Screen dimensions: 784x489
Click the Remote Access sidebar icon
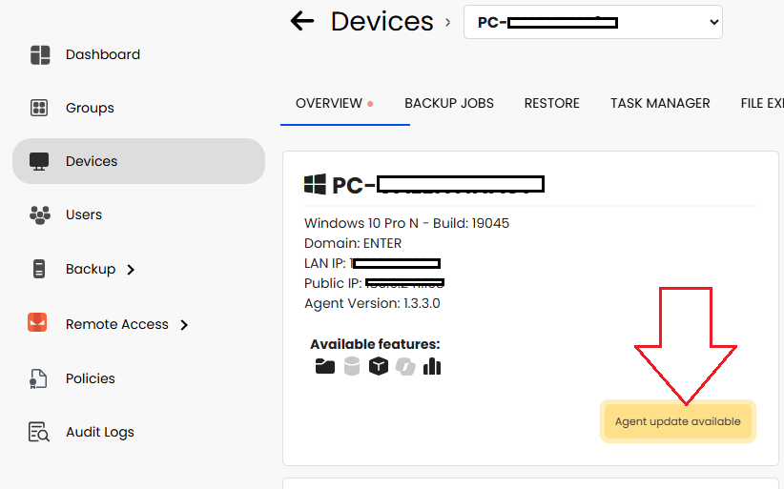[x=38, y=324]
